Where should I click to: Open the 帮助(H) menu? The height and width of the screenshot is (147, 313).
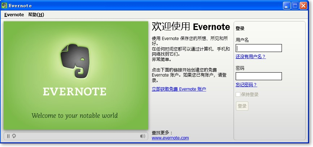coord(36,15)
